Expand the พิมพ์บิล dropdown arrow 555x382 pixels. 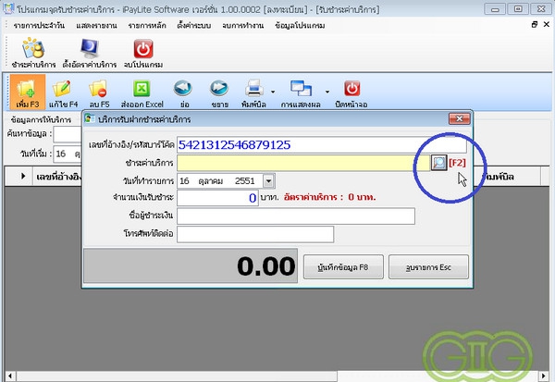point(273,92)
